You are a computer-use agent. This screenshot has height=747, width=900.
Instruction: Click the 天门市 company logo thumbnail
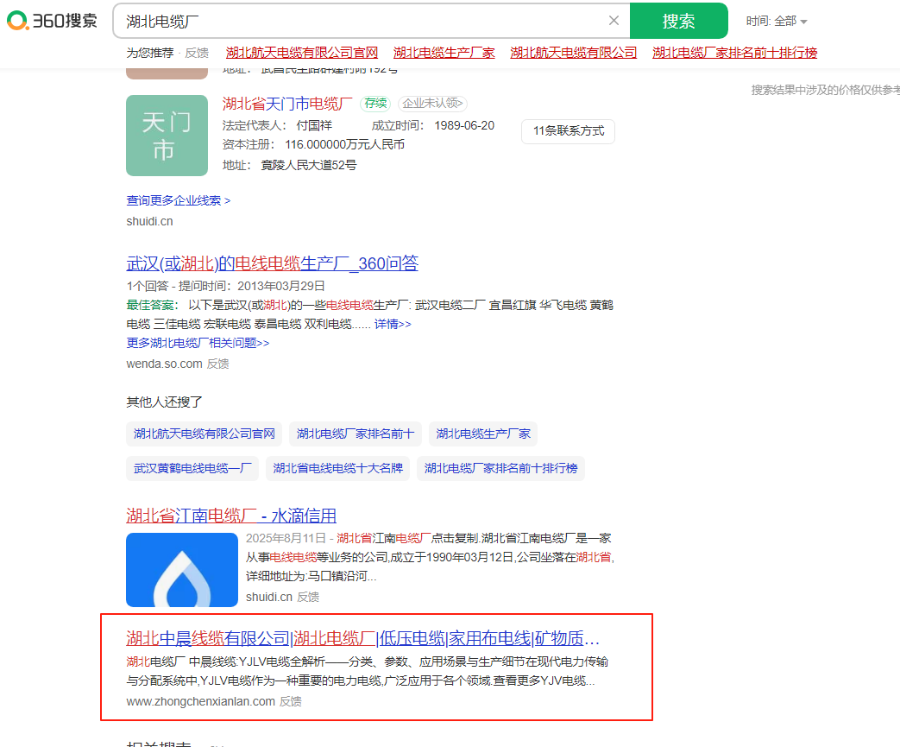(167, 136)
